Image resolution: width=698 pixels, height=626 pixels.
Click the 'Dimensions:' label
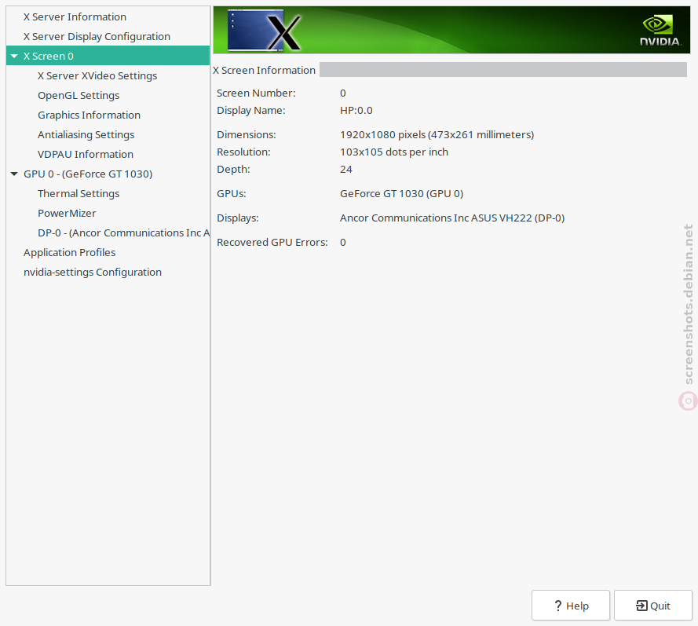[247, 134]
